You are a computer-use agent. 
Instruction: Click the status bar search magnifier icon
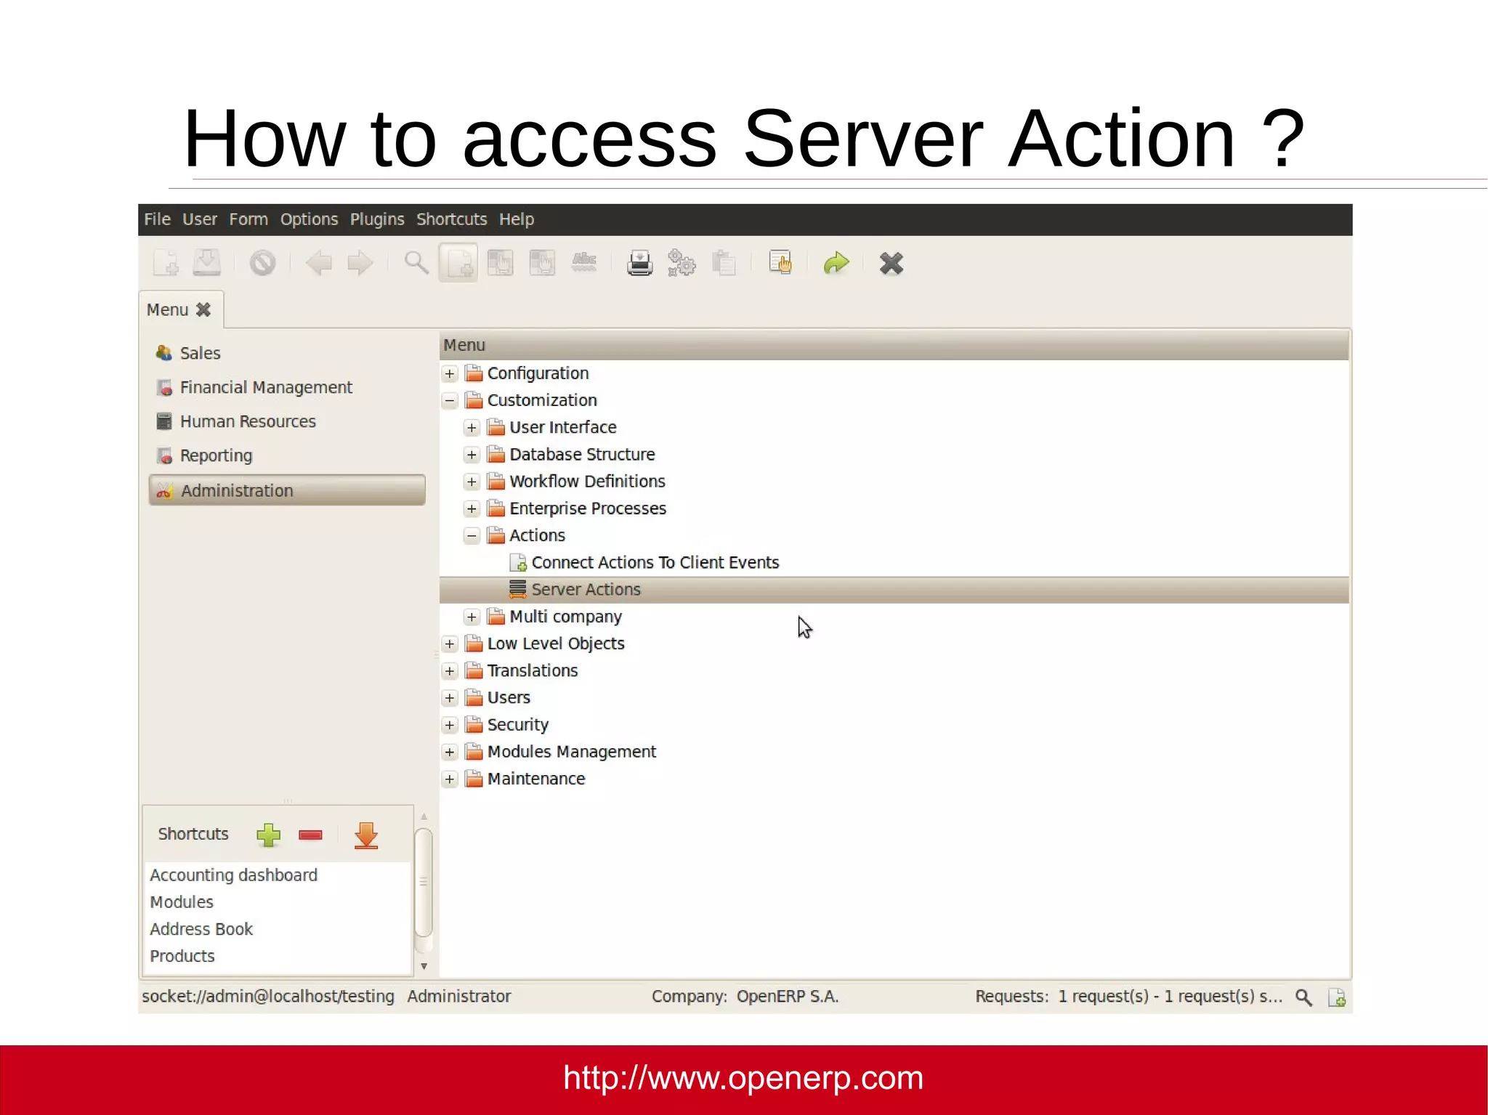coord(1304,997)
